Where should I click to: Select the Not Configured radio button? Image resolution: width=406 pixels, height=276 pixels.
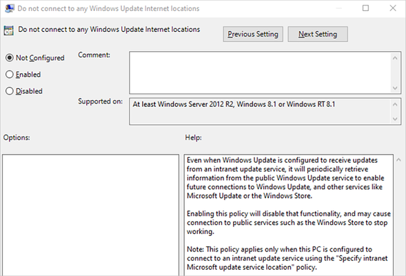click(10, 57)
